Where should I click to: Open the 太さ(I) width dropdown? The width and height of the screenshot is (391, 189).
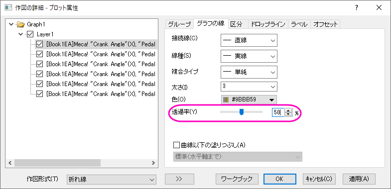pos(249,87)
